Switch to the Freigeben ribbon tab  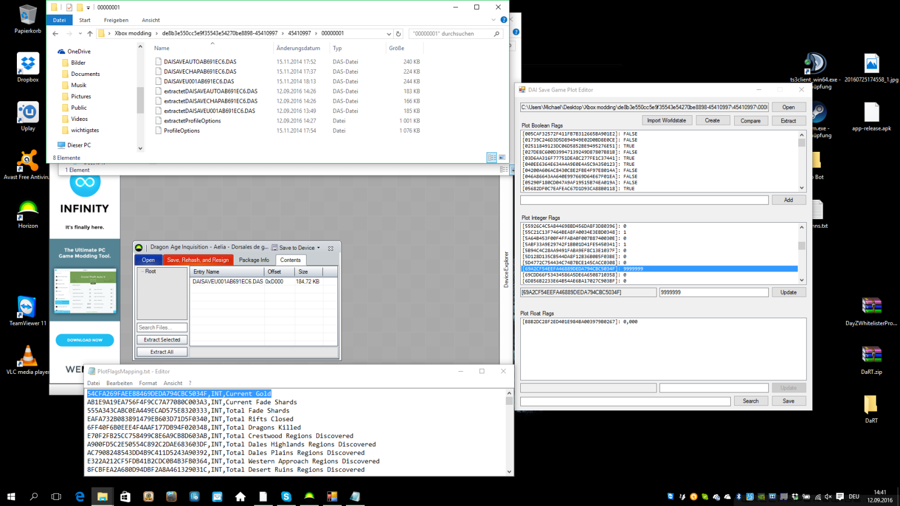pos(116,20)
